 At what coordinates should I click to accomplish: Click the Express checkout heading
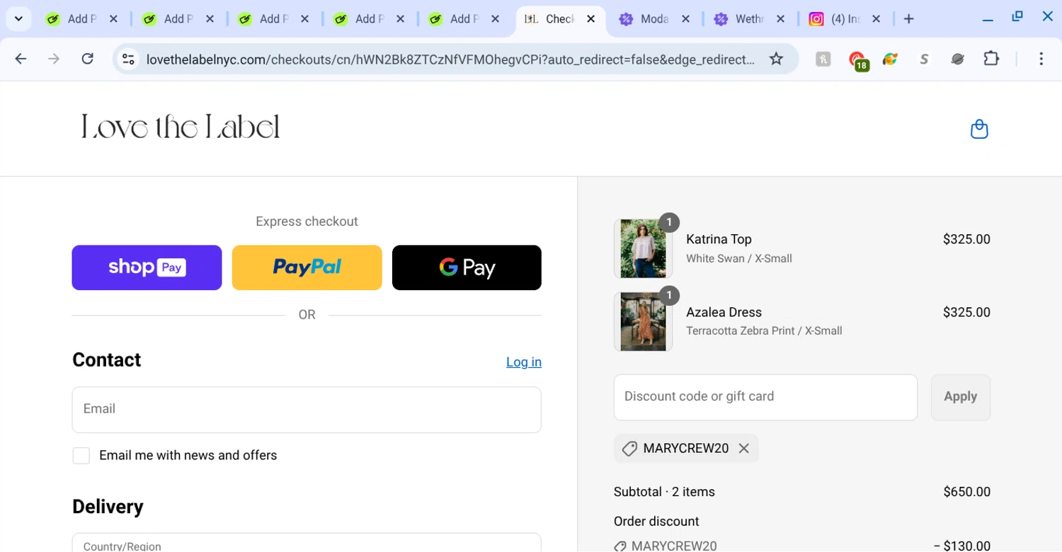click(x=307, y=222)
